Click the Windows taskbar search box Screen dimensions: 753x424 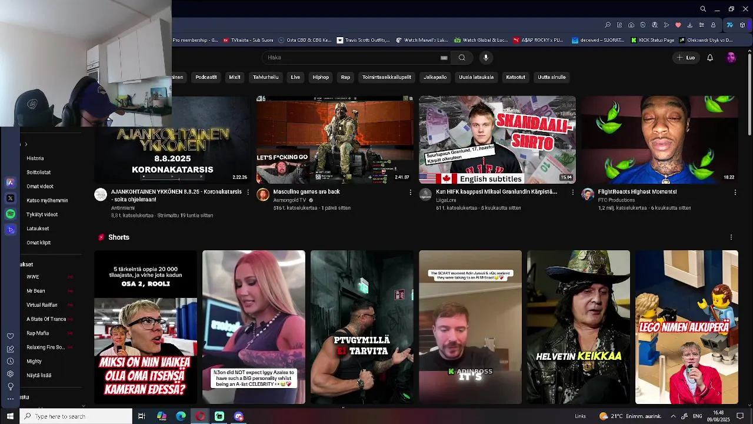click(x=76, y=416)
